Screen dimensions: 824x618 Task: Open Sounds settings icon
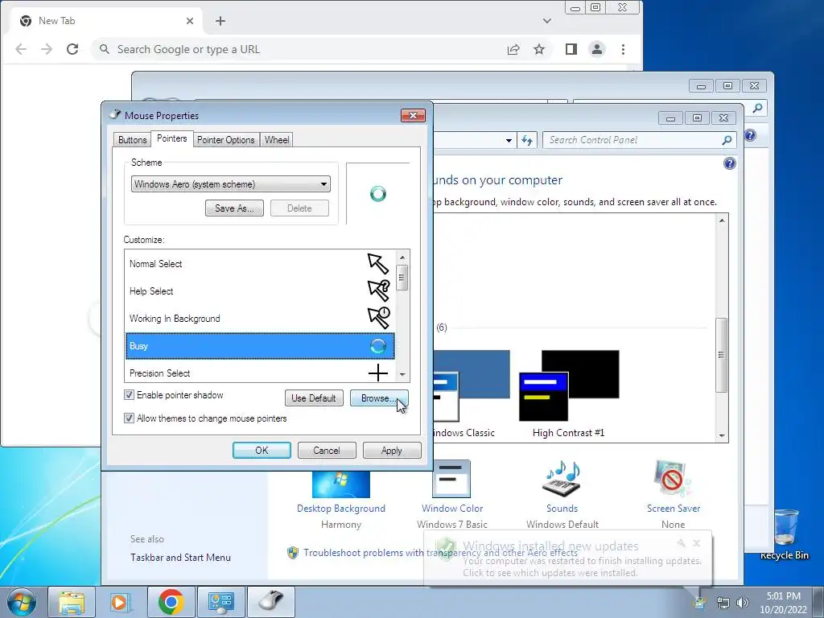pos(562,479)
